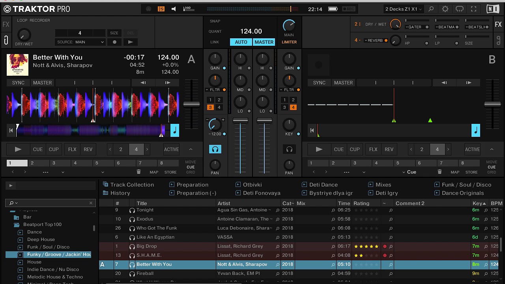This screenshot has width=505, height=284.
Task: Toggle the AUTO master clock button
Action: click(241, 42)
